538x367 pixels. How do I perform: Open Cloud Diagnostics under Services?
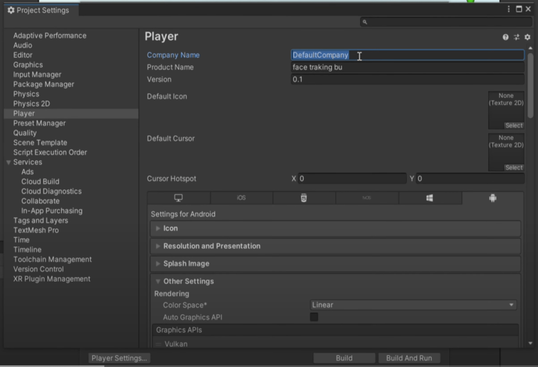(52, 192)
